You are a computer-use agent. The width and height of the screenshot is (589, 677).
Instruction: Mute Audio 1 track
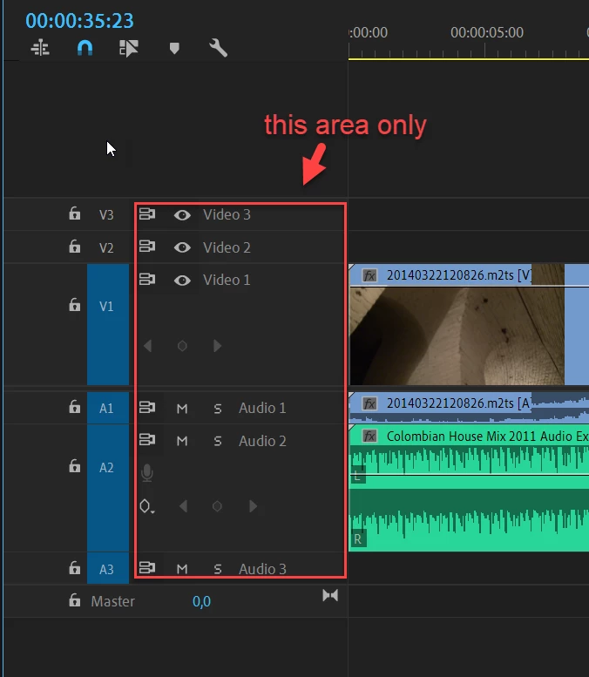tap(182, 409)
